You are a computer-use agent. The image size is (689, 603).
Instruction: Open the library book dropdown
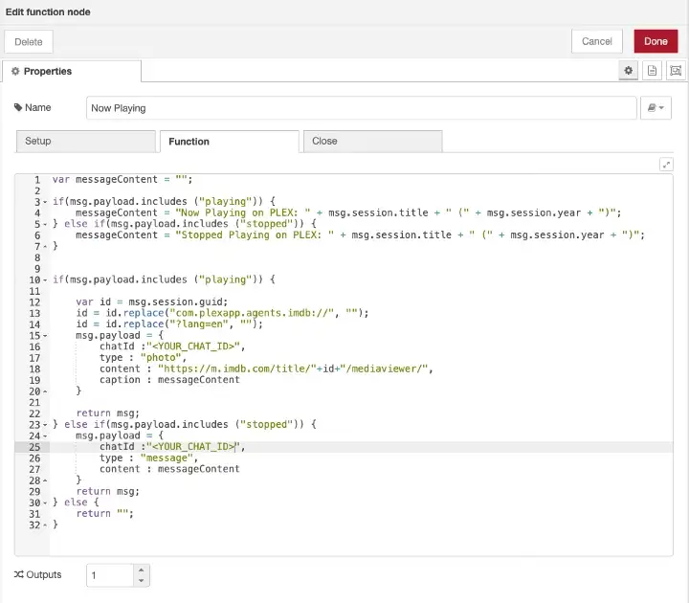(x=656, y=107)
